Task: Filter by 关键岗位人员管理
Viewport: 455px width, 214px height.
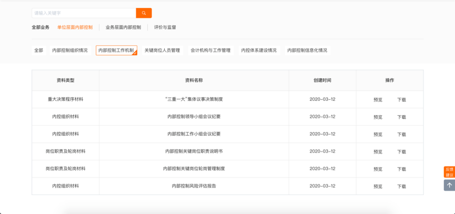Action: pos(162,50)
